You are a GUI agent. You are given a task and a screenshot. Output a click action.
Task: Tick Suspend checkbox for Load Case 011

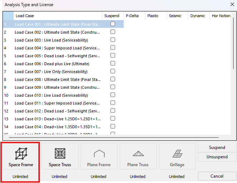point(113,103)
